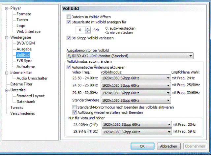The height and width of the screenshot is (156, 211).
Task: Open the Audio Umschalter settings
Action: pos(32,78)
